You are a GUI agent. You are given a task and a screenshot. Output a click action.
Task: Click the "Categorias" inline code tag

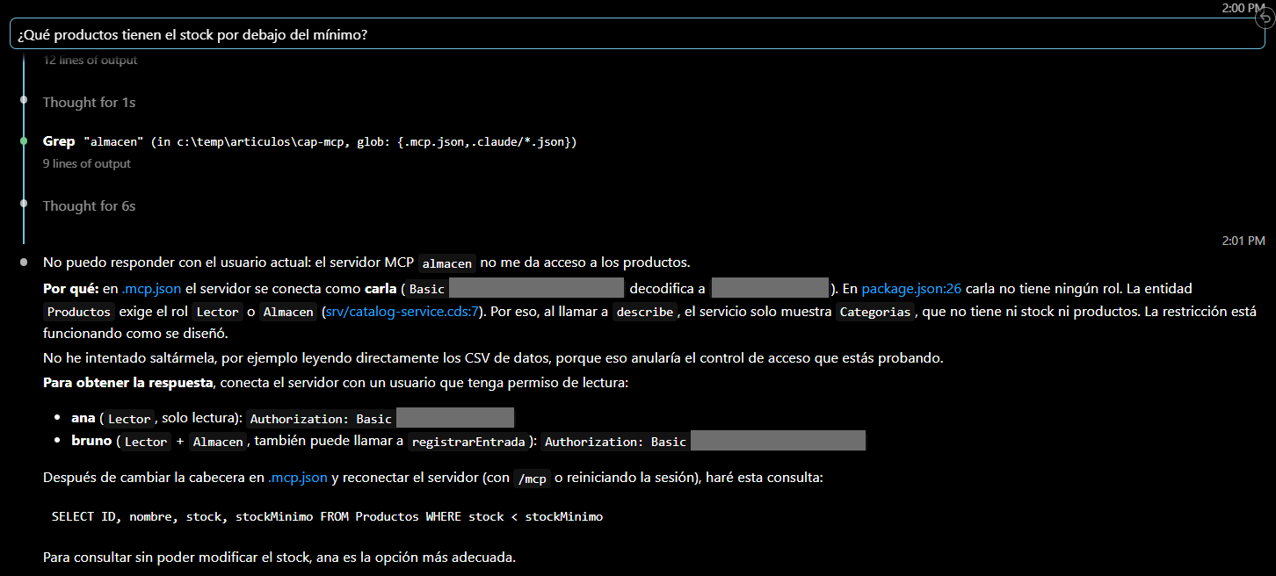[874, 312]
